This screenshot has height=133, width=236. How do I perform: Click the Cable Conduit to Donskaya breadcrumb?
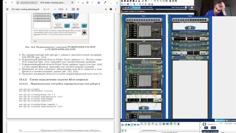tap(134, 11)
